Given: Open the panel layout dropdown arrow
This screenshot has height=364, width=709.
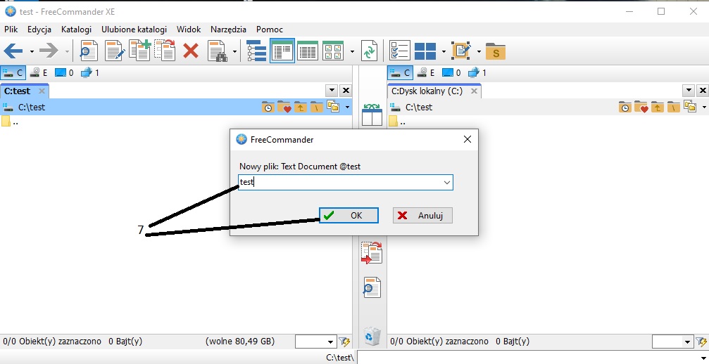Looking at the screenshot, I should [444, 51].
